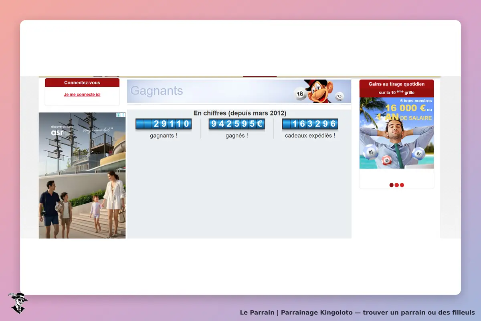Click the 29110 winners counter
Image resolution: width=481 pixels, height=321 pixels.
click(164, 124)
